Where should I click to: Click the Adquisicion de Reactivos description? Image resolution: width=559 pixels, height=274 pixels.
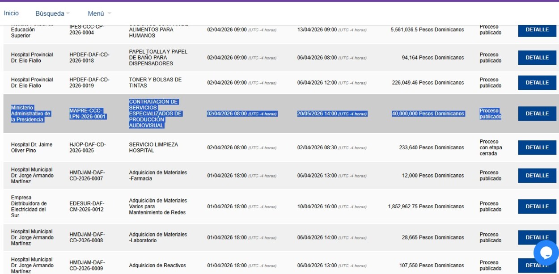[x=157, y=266]
